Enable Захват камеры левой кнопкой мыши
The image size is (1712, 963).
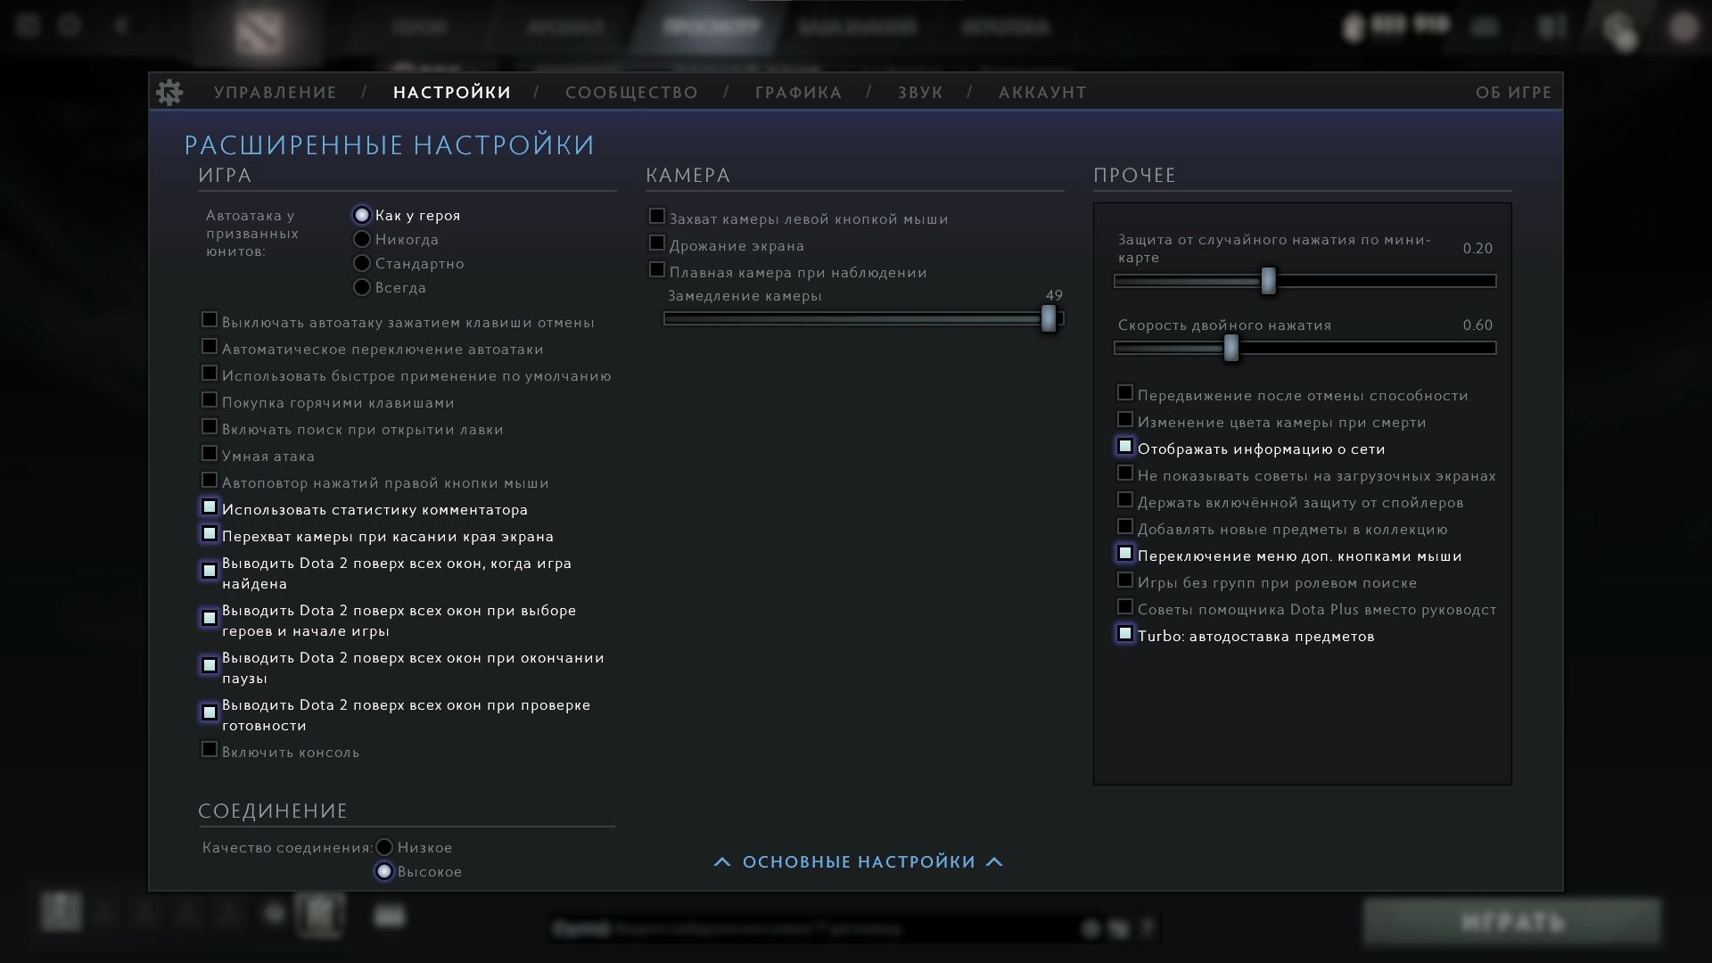656,217
